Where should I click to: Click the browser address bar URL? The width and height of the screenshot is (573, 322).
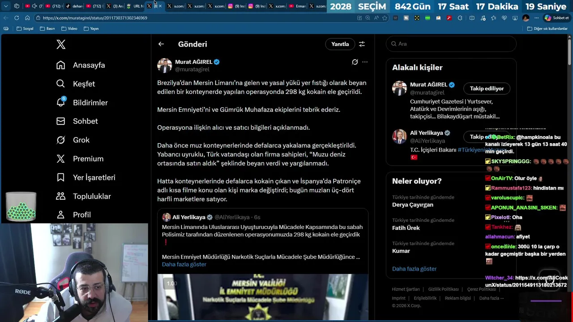[x=95, y=18]
